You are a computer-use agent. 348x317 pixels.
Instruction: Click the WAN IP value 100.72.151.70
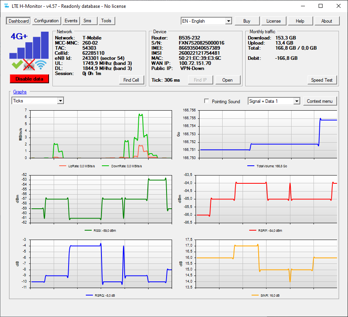(195, 63)
